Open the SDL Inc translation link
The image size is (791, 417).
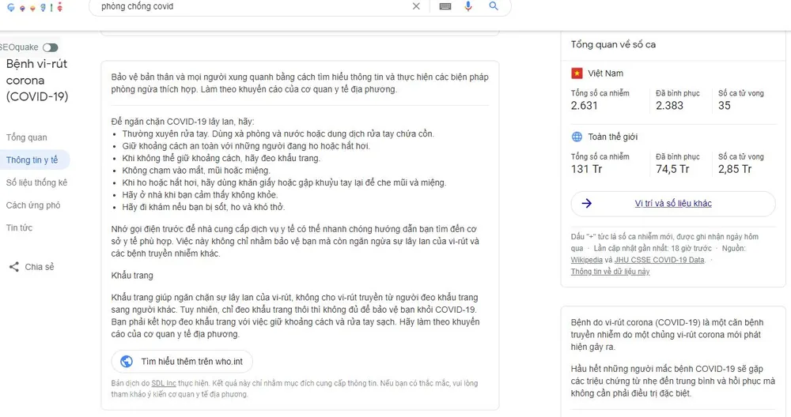164,383
